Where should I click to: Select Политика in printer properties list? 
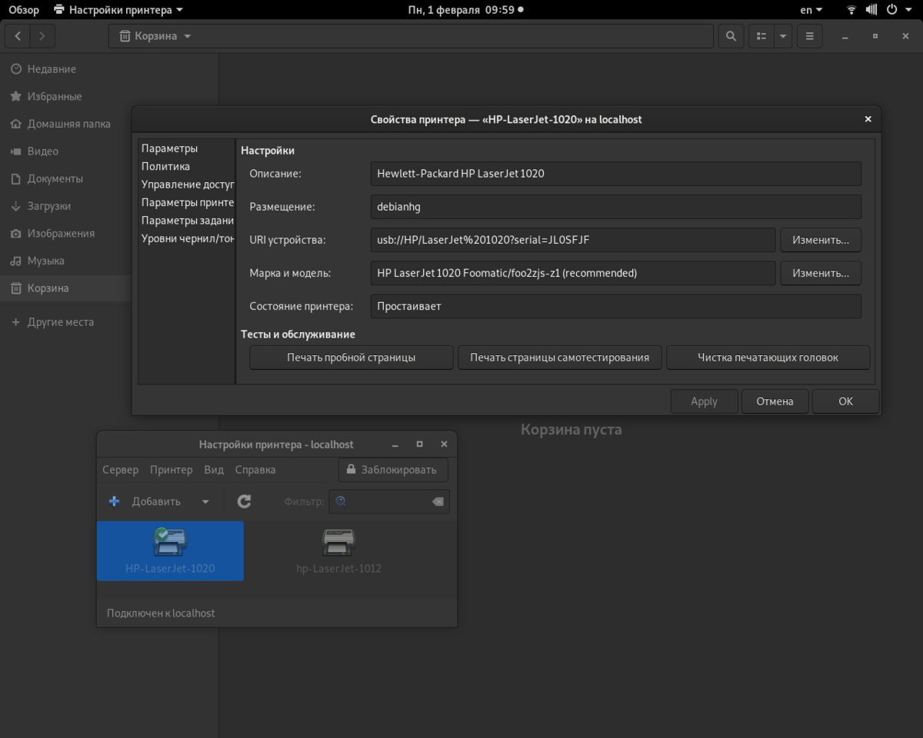click(x=186, y=166)
